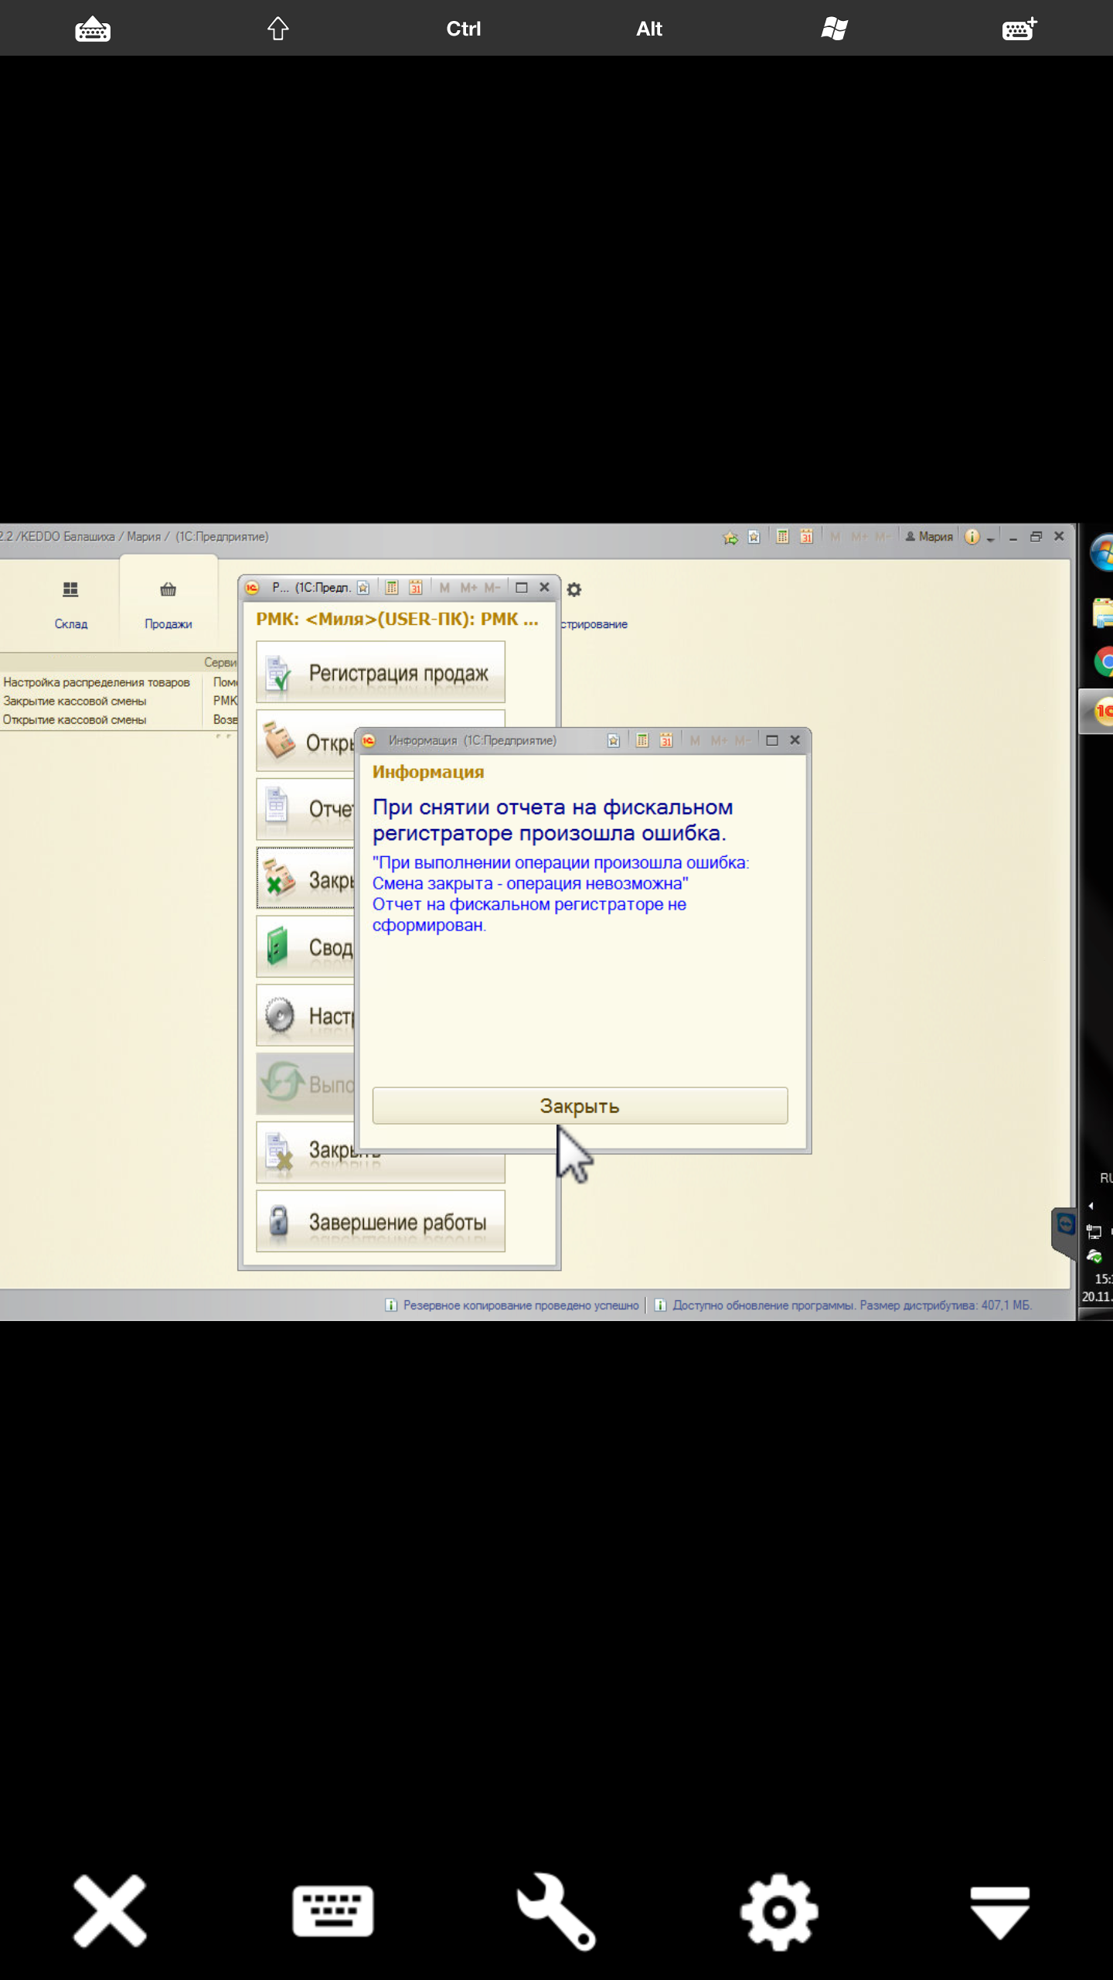Click the gear icon next to the РМК window
This screenshot has height=1980, width=1113.
(574, 589)
